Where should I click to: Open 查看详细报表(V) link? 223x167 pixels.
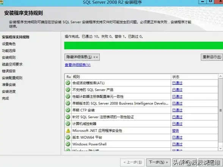(x=78, y=65)
